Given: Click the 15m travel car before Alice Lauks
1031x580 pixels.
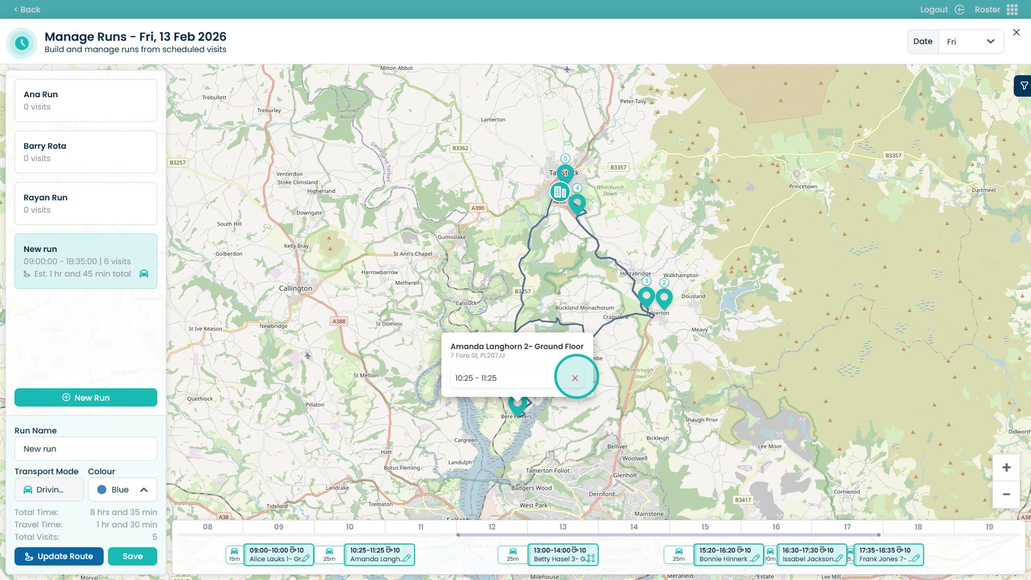Looking at the screenshot, I should point(234,554).
